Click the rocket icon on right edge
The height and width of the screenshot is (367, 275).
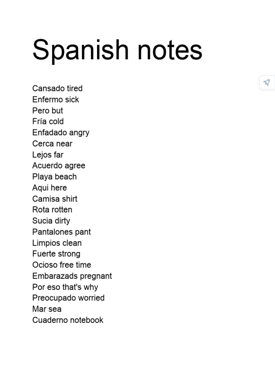click(x=267, y=82)
